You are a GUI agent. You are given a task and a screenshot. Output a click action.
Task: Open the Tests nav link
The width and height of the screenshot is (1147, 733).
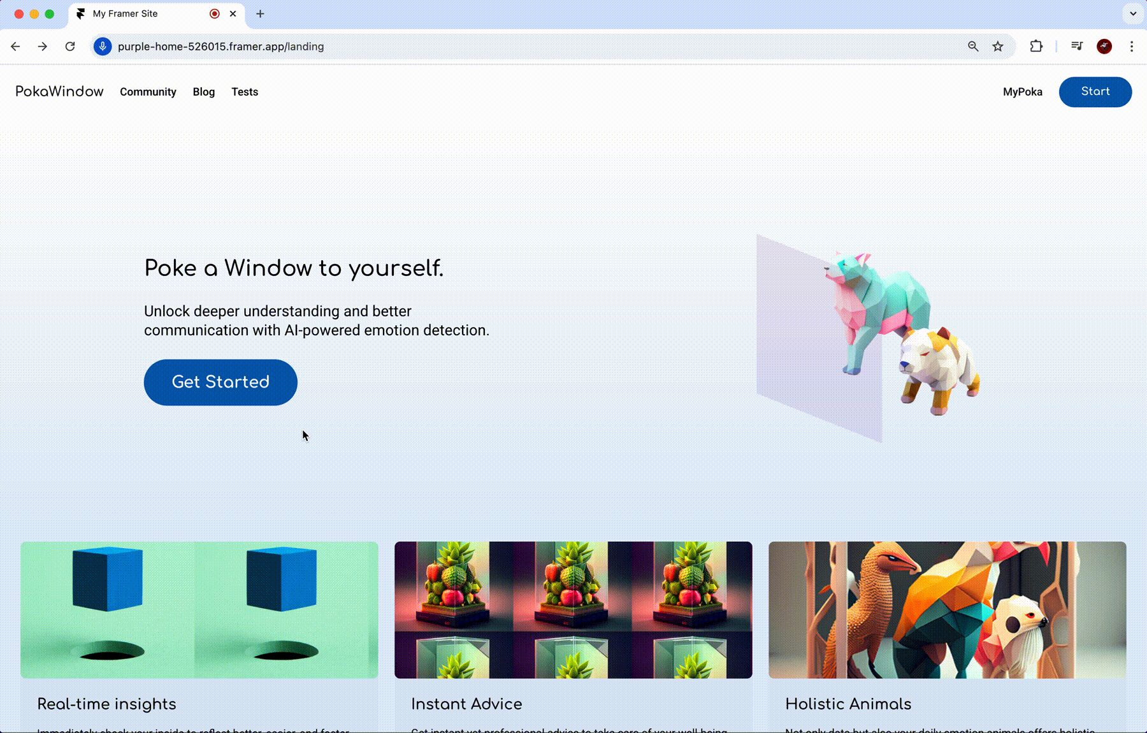click(245, 92)
